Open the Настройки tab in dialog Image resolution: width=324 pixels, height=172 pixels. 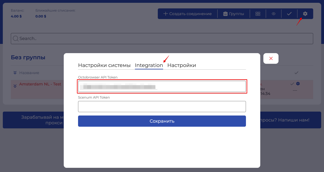[182, 65]
